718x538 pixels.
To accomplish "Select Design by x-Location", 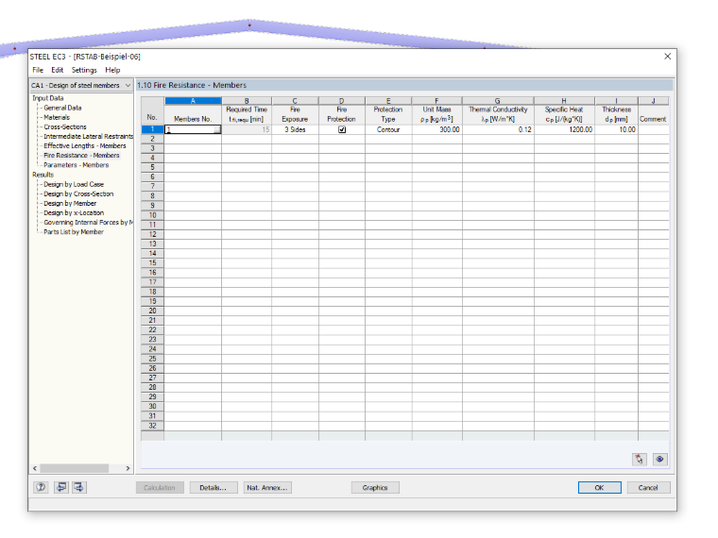I will coord(74,213).
